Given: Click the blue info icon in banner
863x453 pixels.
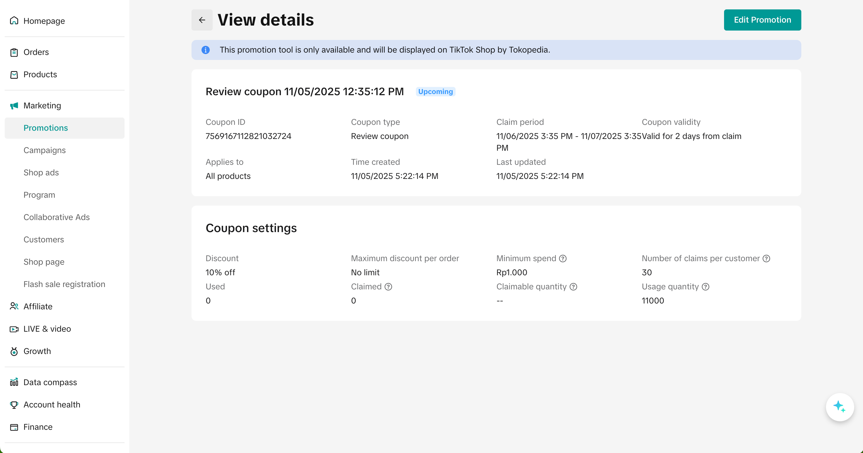Looking at the screenshot, I should (205, 50).
